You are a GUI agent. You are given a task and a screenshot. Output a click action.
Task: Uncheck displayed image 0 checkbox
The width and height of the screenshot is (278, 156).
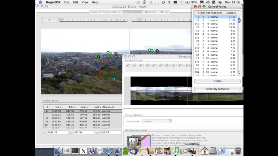tap(128, 65)
